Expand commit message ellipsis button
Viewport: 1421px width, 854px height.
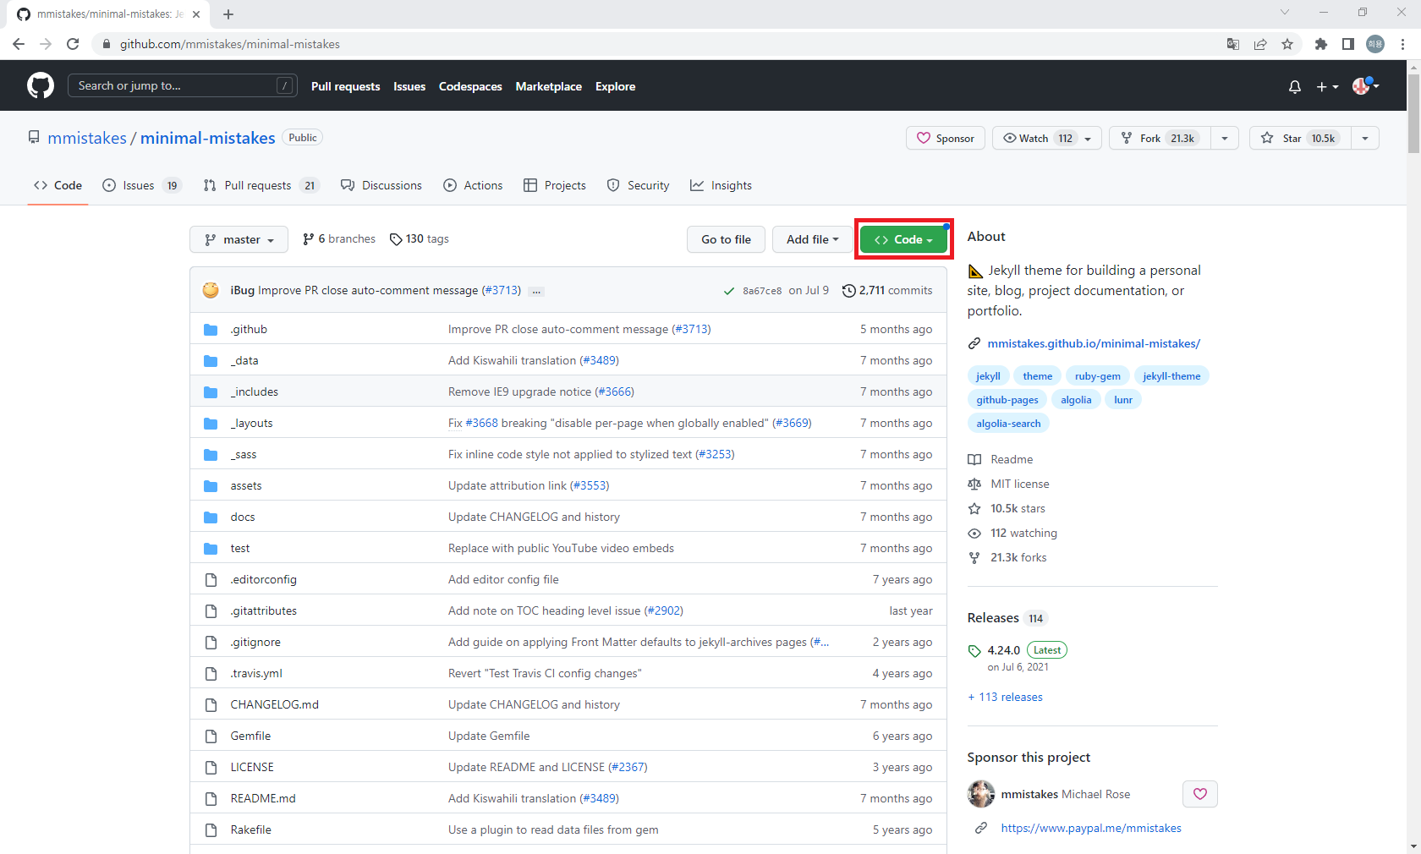536,291
